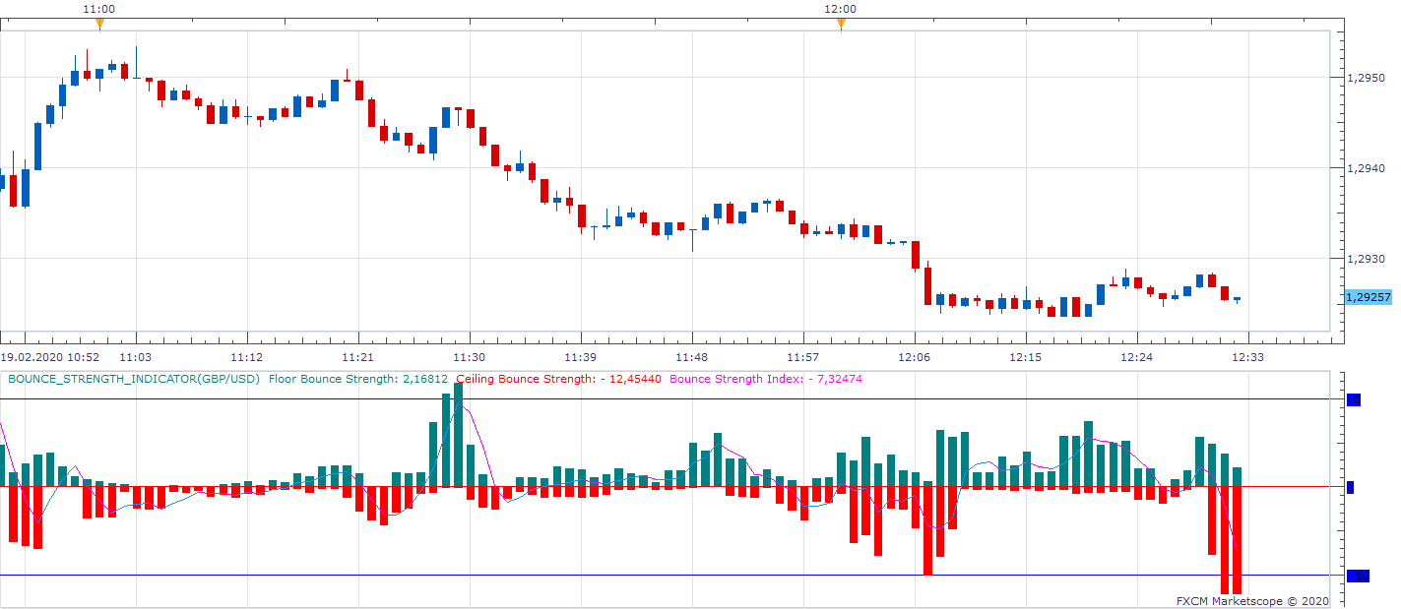Click the 11:30 time axis label

pyautogui.click(x=470, y=357)
